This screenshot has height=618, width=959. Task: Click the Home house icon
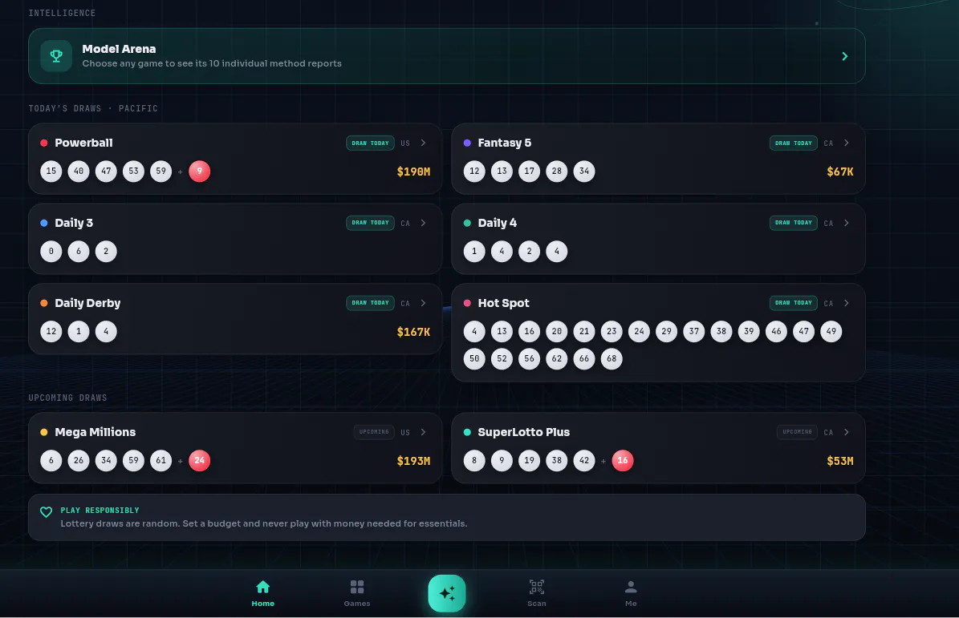click(x=263, y=587)
